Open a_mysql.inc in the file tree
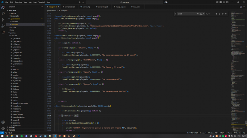The width and height of the screenshot is (247, 138). pyautogui.click(x=17, y=47)
